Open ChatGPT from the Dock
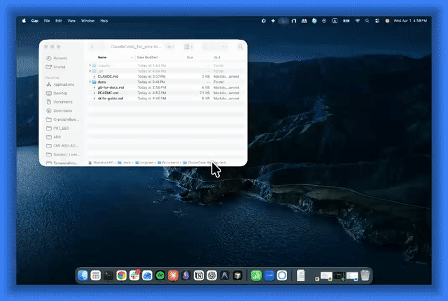Image resolution: width=448 pixels, height=301 pixels. point(211,275)
